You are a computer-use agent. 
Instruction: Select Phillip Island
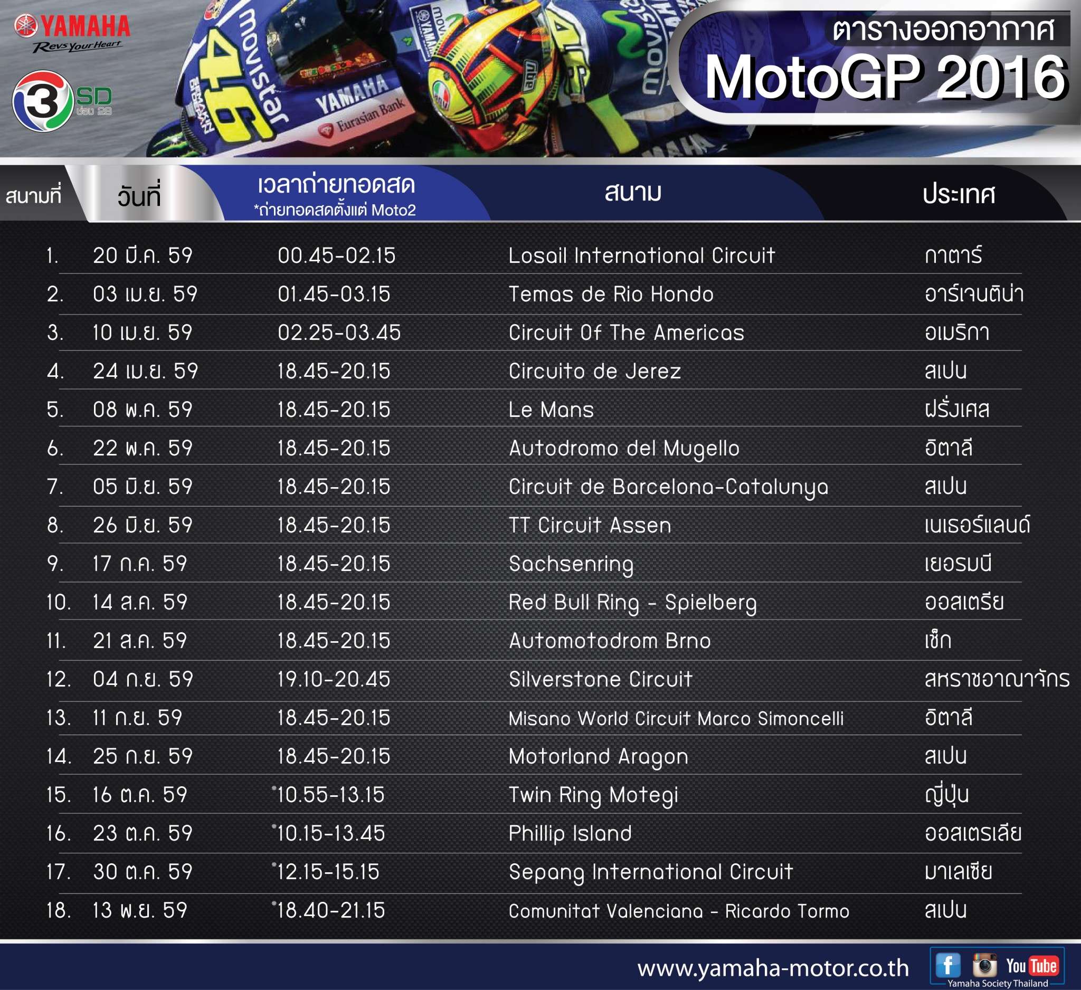pos(570,834)
